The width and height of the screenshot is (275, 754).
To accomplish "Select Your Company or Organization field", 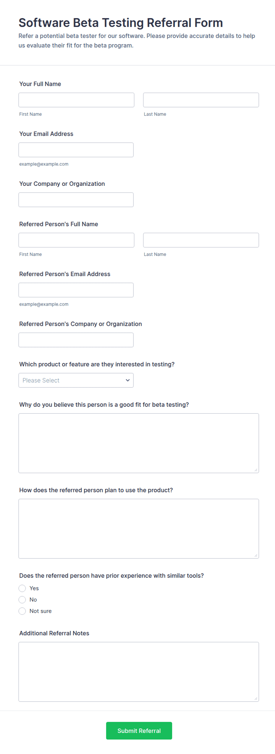I will [x=76, y=200].
